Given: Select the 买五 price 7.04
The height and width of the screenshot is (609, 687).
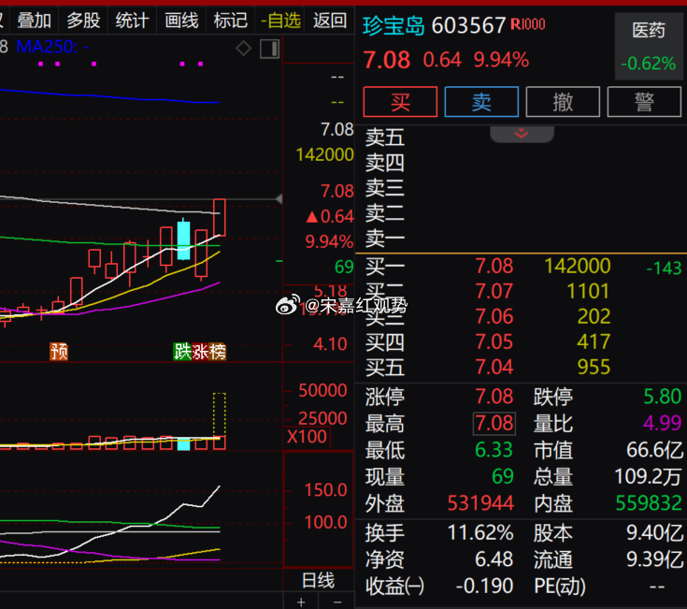Looking at the screenshot, I should click(494, 367).
